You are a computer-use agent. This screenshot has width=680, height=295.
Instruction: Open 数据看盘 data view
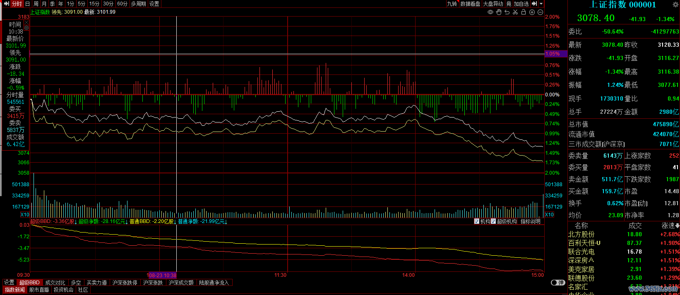[x=470, y=4]
